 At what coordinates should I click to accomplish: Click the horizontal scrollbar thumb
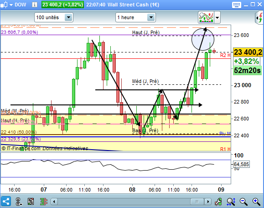click(x=197, y=202)
